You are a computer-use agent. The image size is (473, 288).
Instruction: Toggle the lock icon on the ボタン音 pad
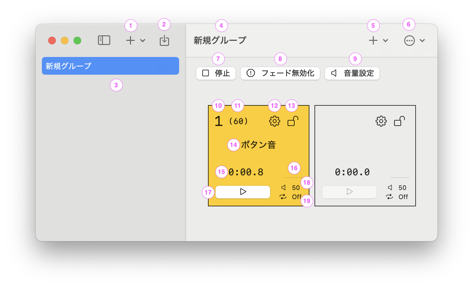[293, 121]
